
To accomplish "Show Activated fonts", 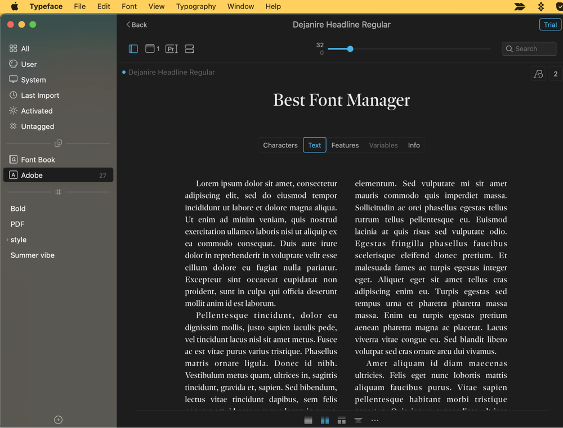I will click(58, 111).
